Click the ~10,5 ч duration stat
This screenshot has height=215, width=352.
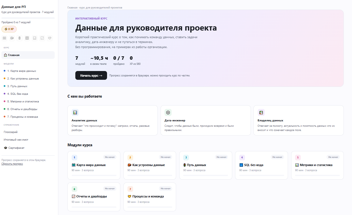[99, 61]
